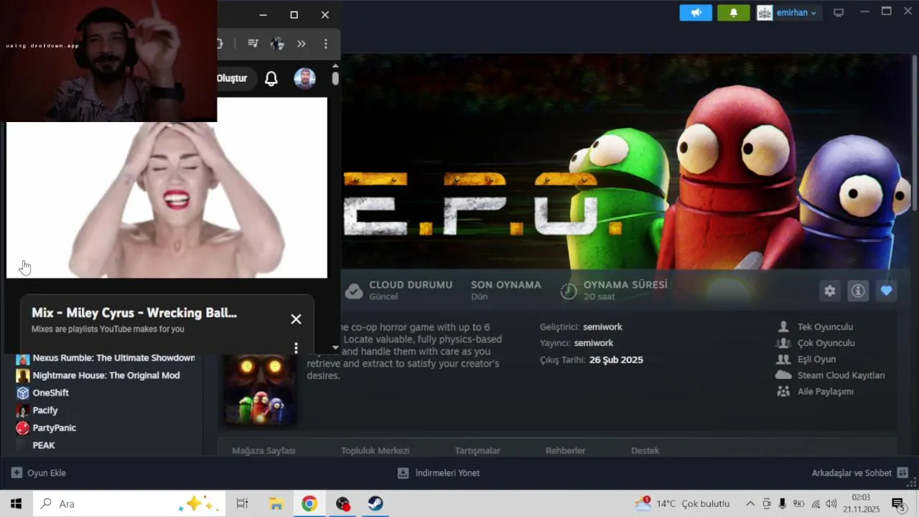Close the Mix Miley Cyrus playlist panel
This screenshot has height=517, width=919.
pyautogui.click(x=296, y=320)
